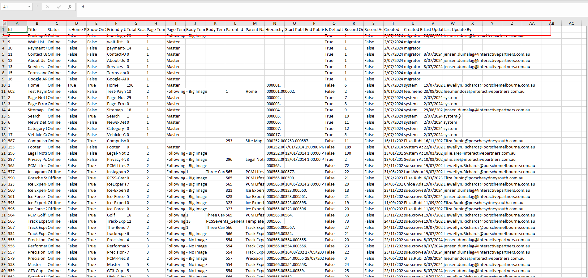
Task: Click the Id cell showing 587
Action: click(x=17, y=141)
